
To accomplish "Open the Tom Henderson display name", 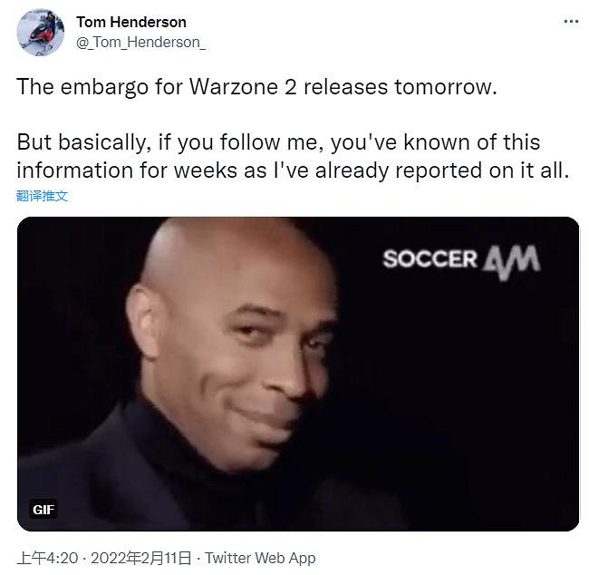I will (131, 22).
